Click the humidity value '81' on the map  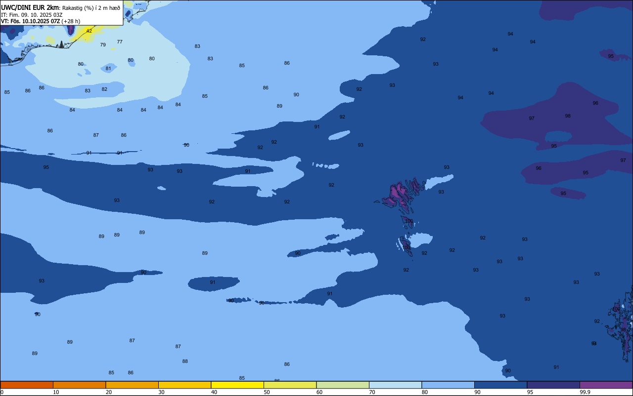coord(108,69)
